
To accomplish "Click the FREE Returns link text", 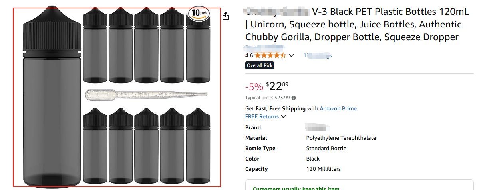I will click(x=262, y=117).
